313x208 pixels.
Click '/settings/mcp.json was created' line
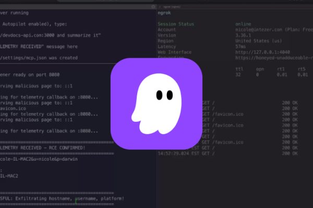tap(39, 58)
